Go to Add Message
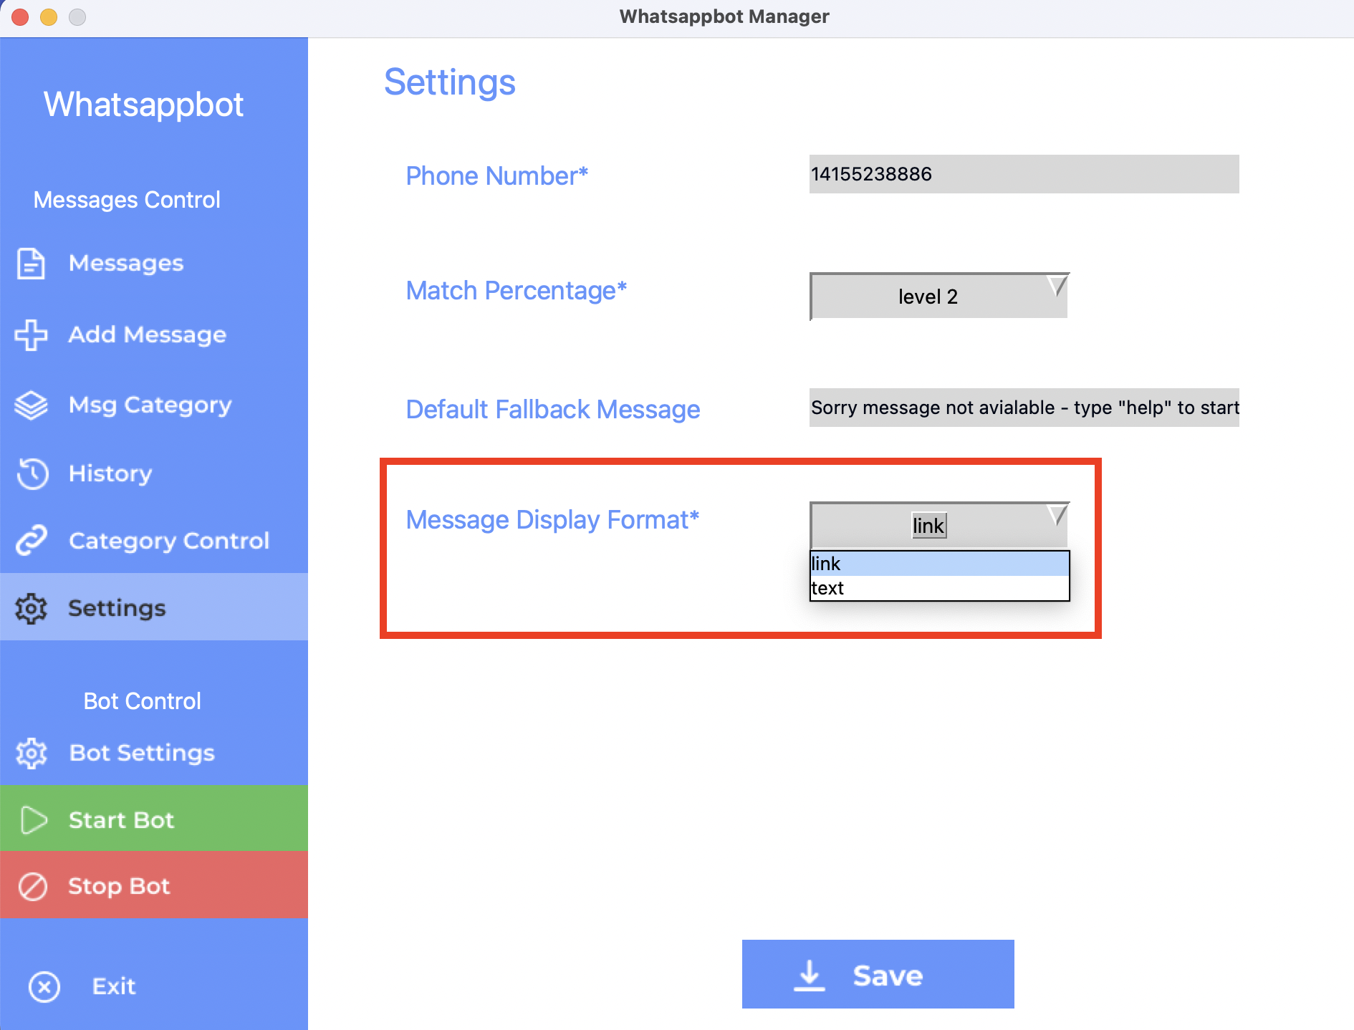 click(x=154, y=334)
